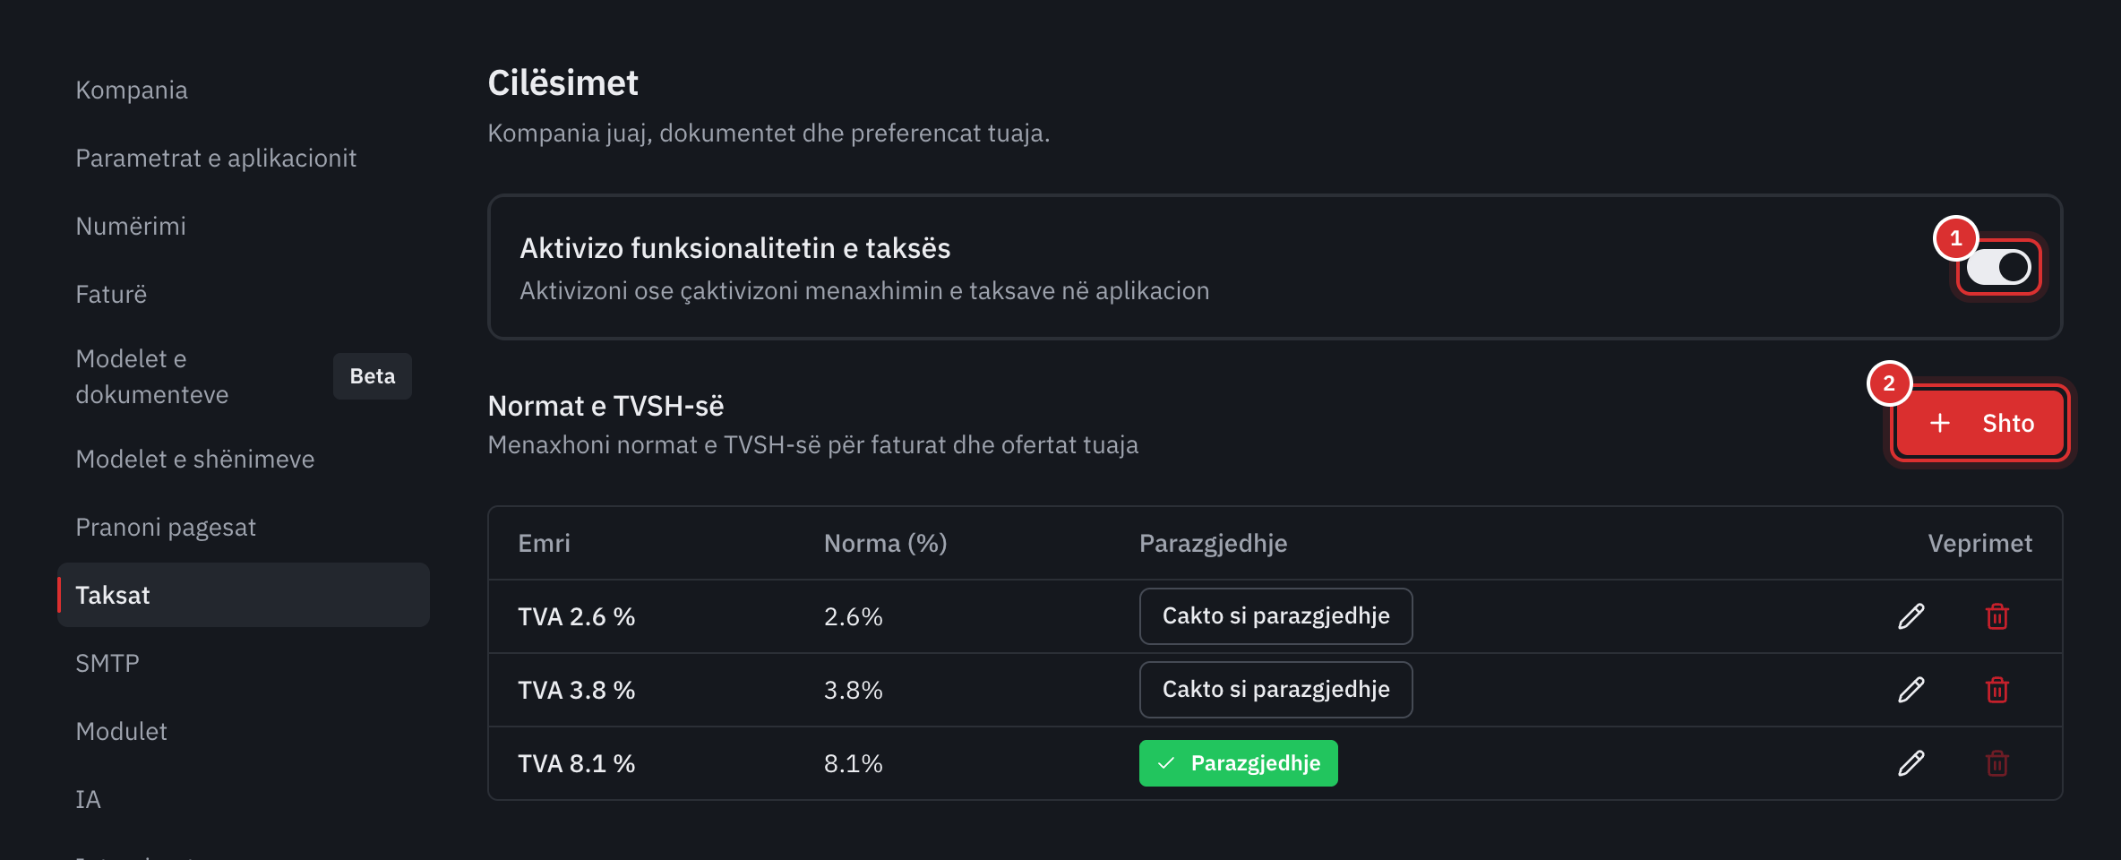Screen dimensions: 2121x860
Task: Click the Shto button to add VAT rate
Action: pos(1981,423)
